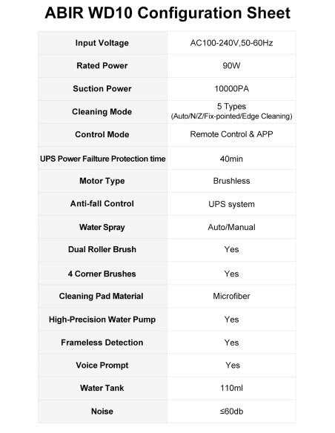Viewport: 335px width, 433px height.
Task: Click the Brushless motor type value
Action: tap(231, 181)
